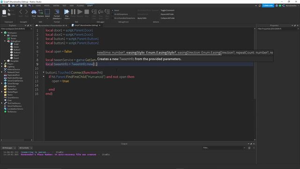Click the SoundService icon
The height and width of the screenshot is (169, 300).
[5, 98]
